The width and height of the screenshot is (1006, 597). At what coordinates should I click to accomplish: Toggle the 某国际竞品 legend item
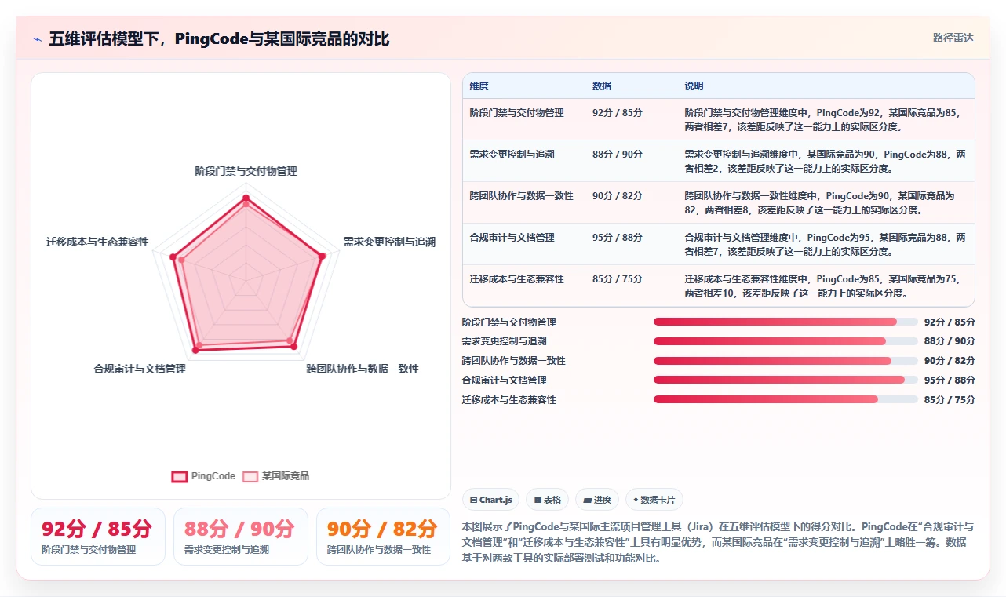click(275, 476)
